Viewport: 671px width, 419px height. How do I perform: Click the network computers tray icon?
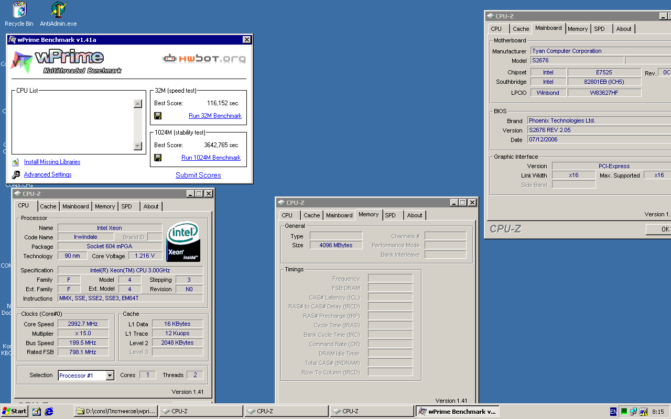(633, 412)
